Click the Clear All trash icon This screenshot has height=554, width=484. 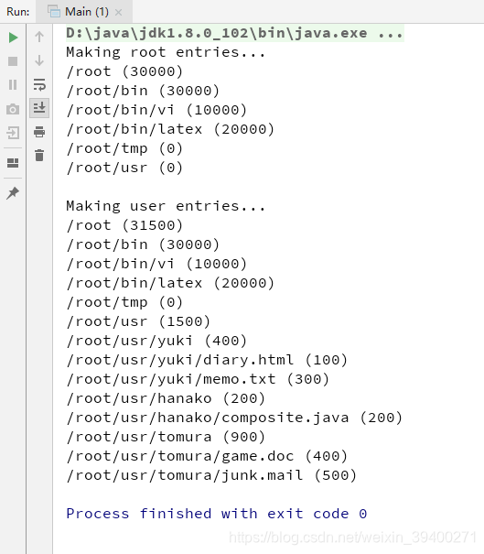39,156
